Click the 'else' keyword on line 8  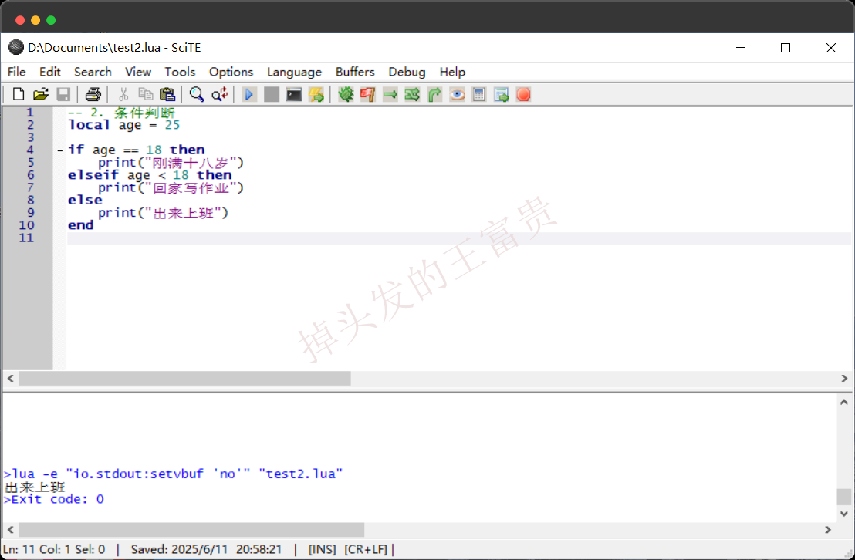pos(85,200)
